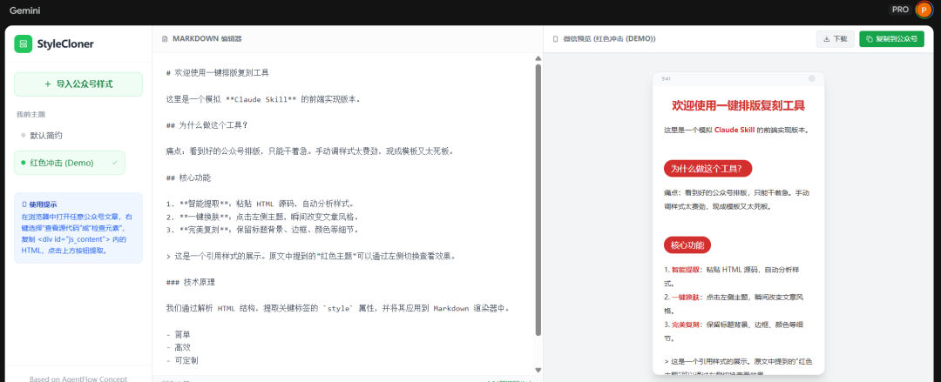
Task: Click the StyleCloner green logo icon
Action: tap(24, 44)
